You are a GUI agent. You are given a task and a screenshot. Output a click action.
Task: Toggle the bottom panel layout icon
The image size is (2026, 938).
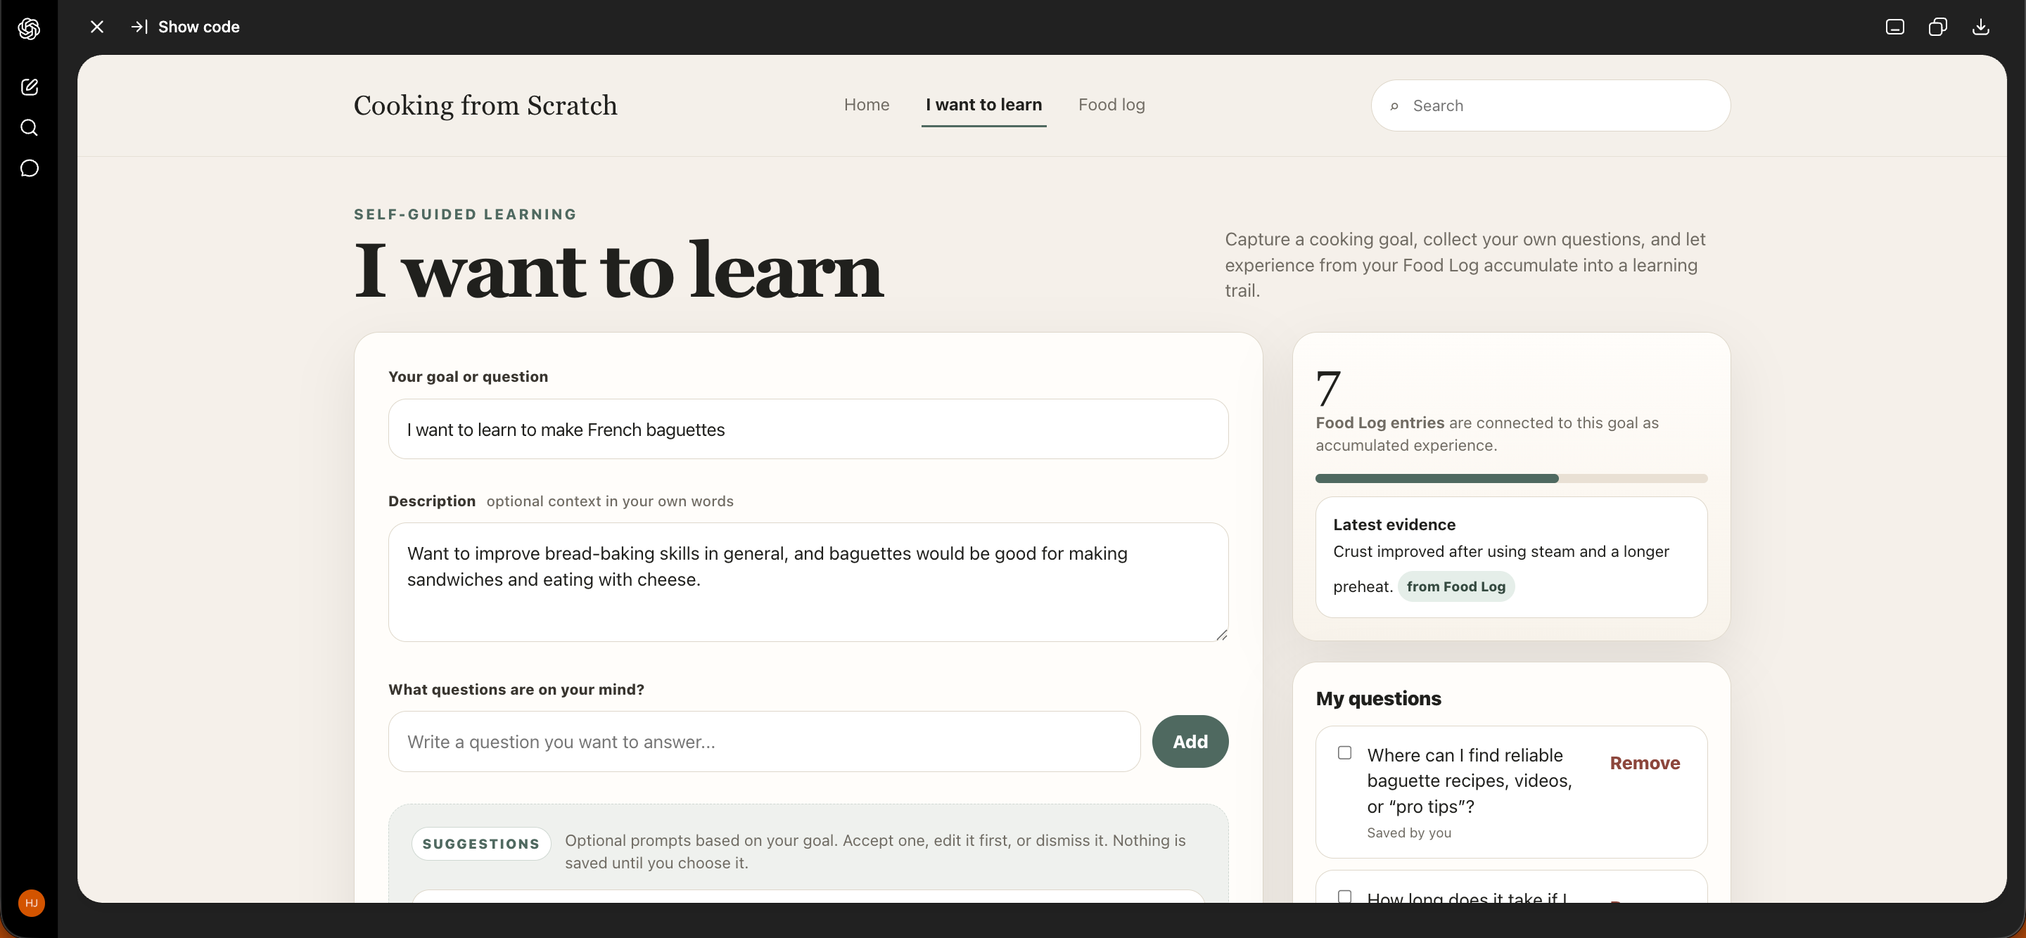tap(1894, 27)
